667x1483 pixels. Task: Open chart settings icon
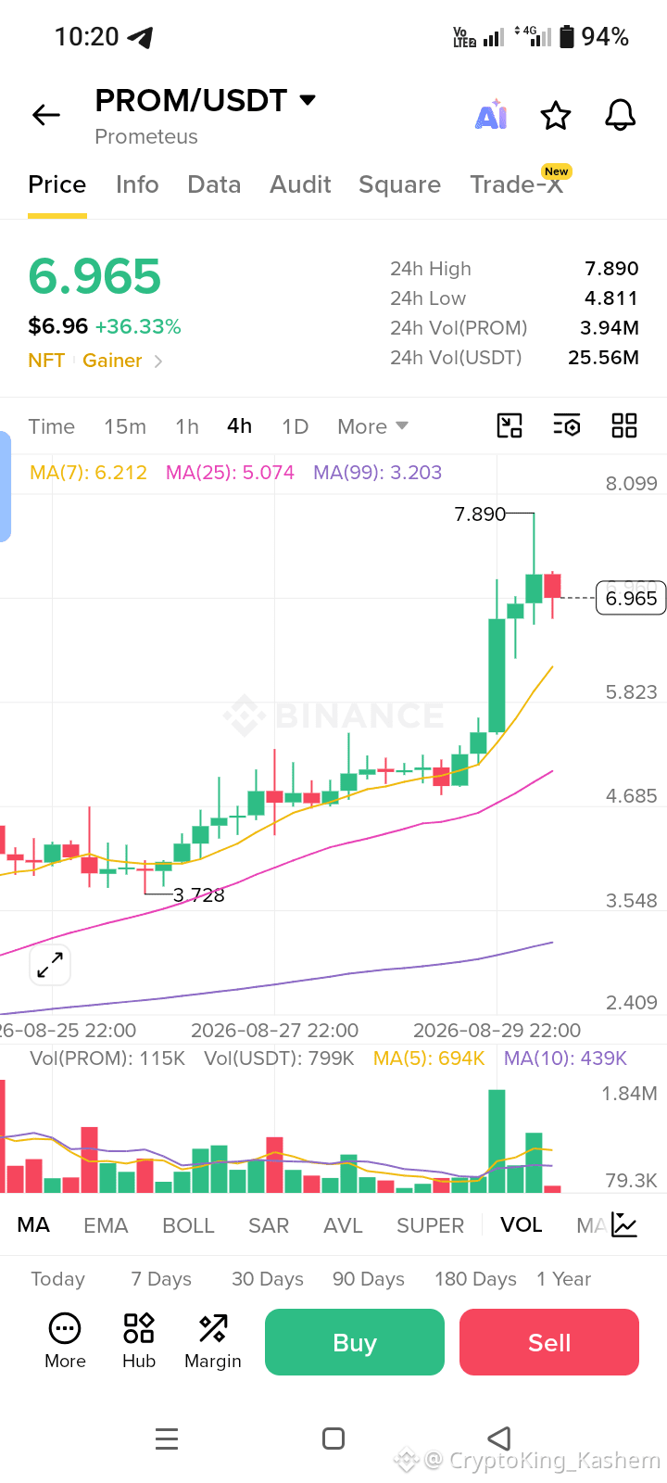[567, 425]
